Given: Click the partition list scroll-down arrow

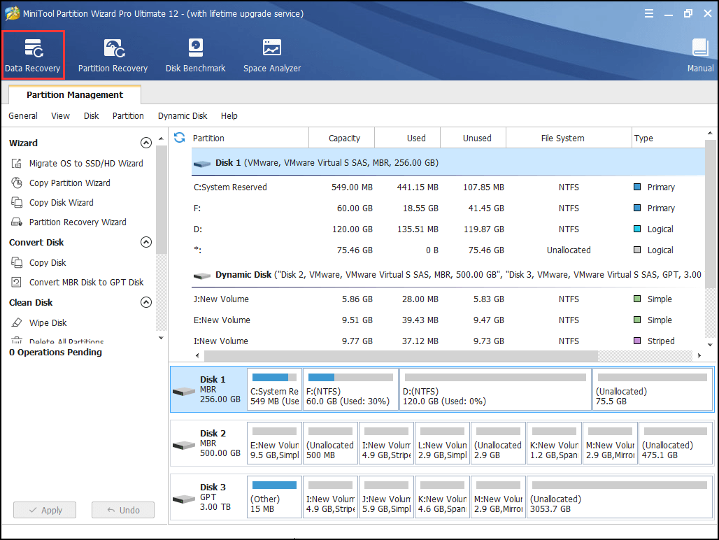Looking at the screenshot, I should click(x=710, y=345).
